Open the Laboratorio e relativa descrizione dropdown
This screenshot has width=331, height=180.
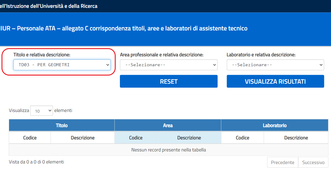tap(275, 65)
